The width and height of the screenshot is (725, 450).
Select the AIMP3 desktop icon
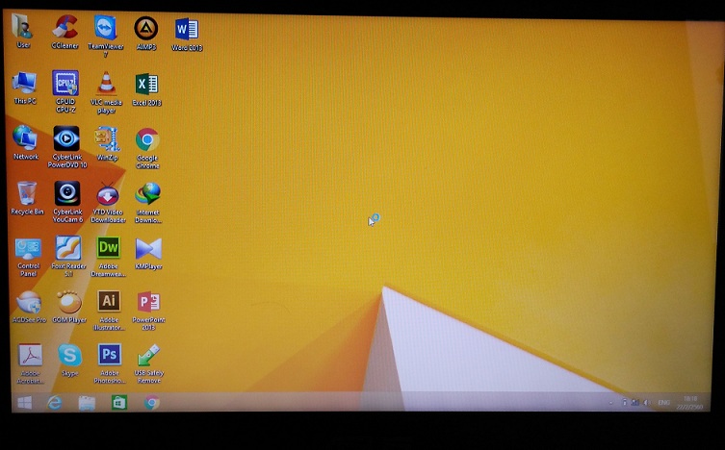tap(146, 33)
